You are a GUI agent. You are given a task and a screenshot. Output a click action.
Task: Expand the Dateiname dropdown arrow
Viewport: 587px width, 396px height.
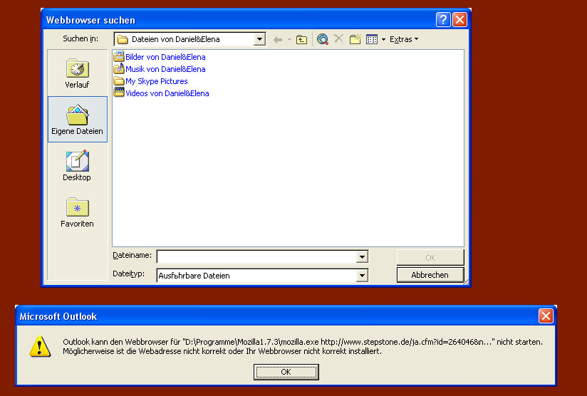(362, 257)
